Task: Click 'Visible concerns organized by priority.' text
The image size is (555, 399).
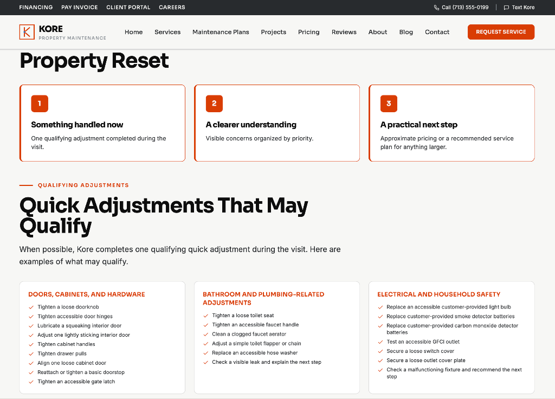Action: tap(260, 138)
